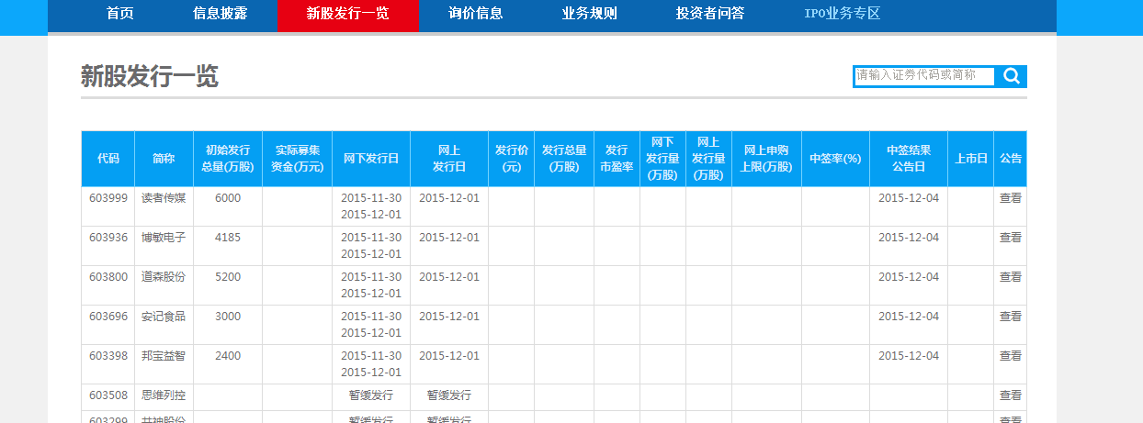Click 思维列控's 暂缓发行 offline date cell
1143x423 pixels.
pos(371,395)
